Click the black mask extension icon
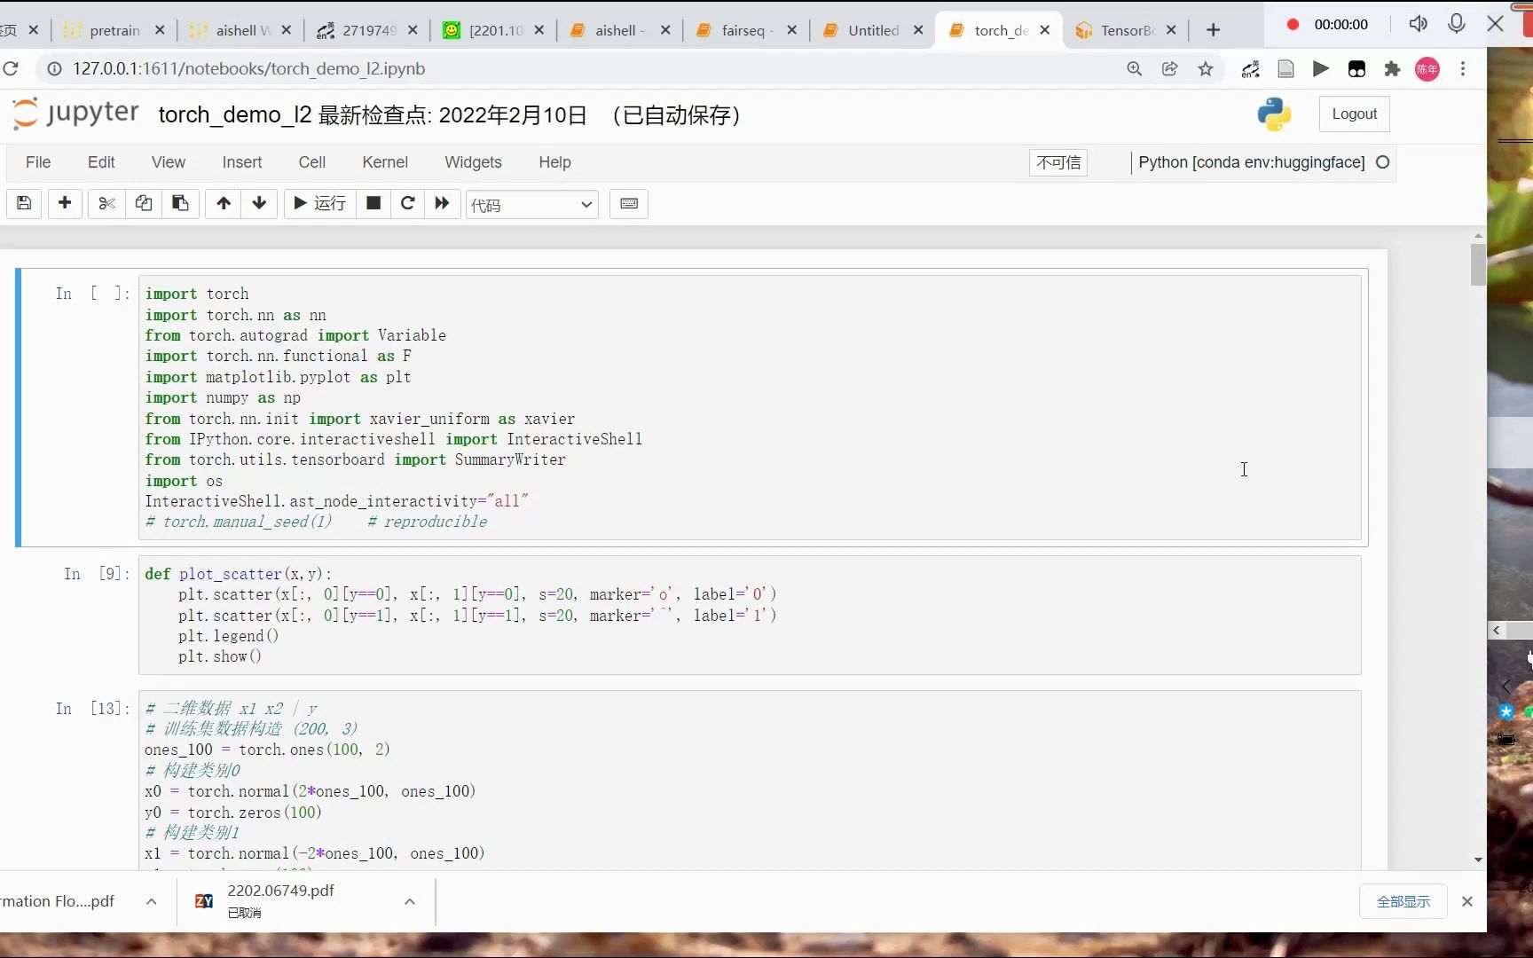 [x=1356, y=68]
